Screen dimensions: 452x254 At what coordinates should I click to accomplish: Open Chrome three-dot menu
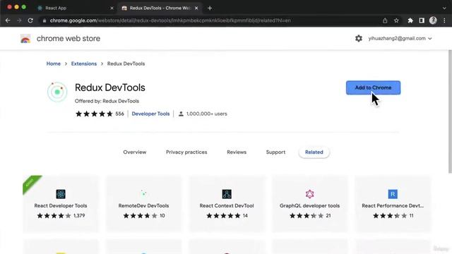pyautogui.click(x=444, y=20)
